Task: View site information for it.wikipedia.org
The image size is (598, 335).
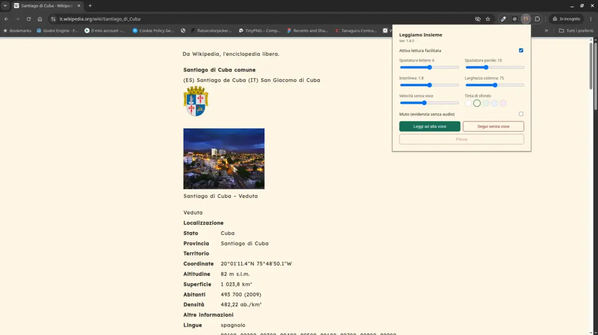Action: pos(53,19)
